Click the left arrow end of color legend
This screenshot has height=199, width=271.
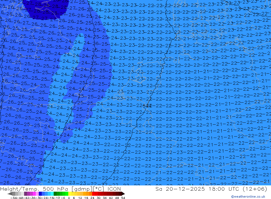pos(10,194)
